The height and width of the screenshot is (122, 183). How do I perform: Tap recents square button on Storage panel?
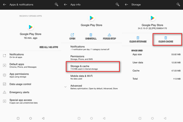140,118
